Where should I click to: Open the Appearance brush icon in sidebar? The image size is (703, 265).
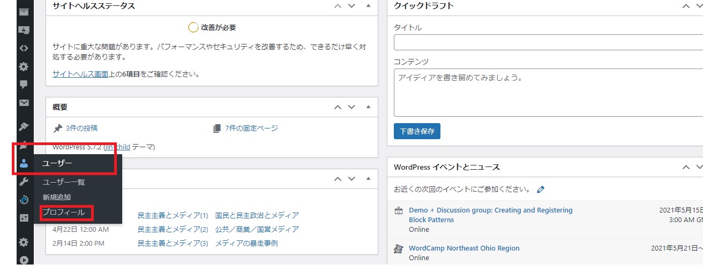pyautogui.click(x=24, y=127)
